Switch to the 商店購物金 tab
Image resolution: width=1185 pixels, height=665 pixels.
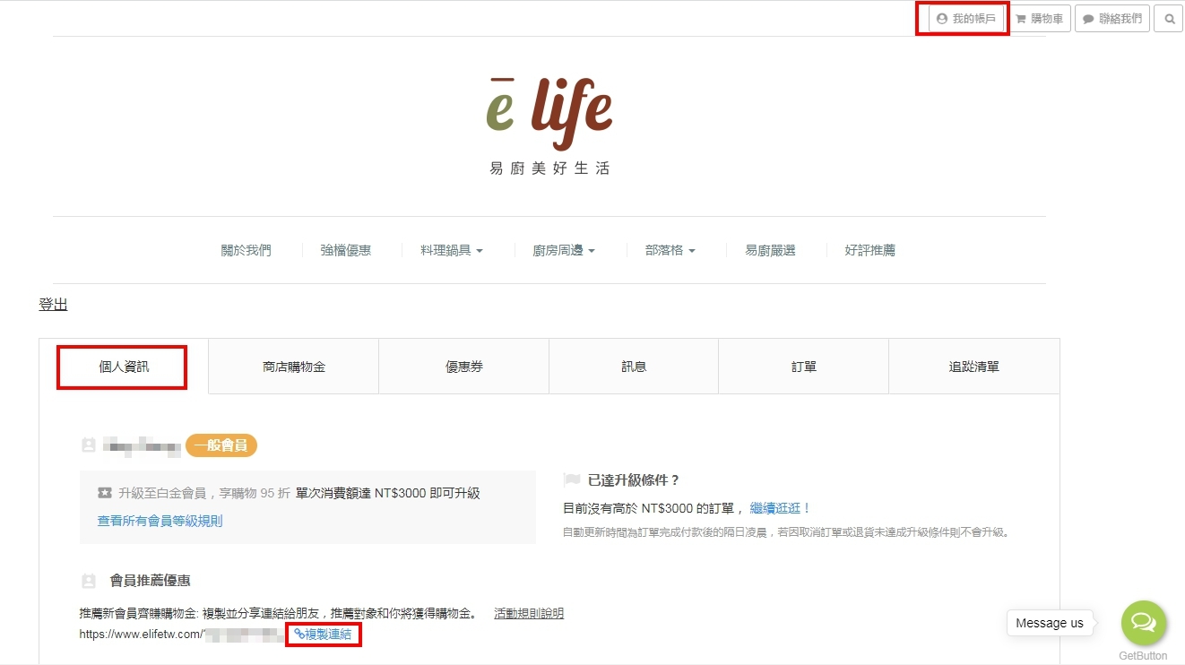(x=294, y=367)
